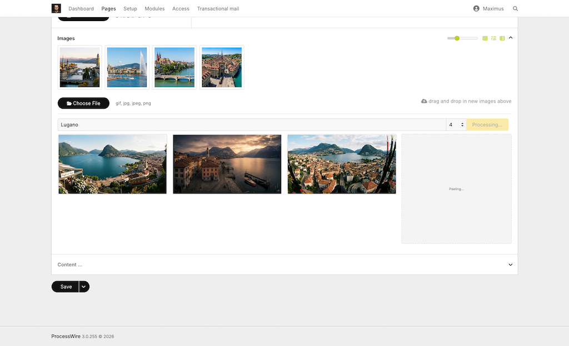The image size is (569, 346).
Task: Click the Maximus user profile icon
Action: [476, 9]
